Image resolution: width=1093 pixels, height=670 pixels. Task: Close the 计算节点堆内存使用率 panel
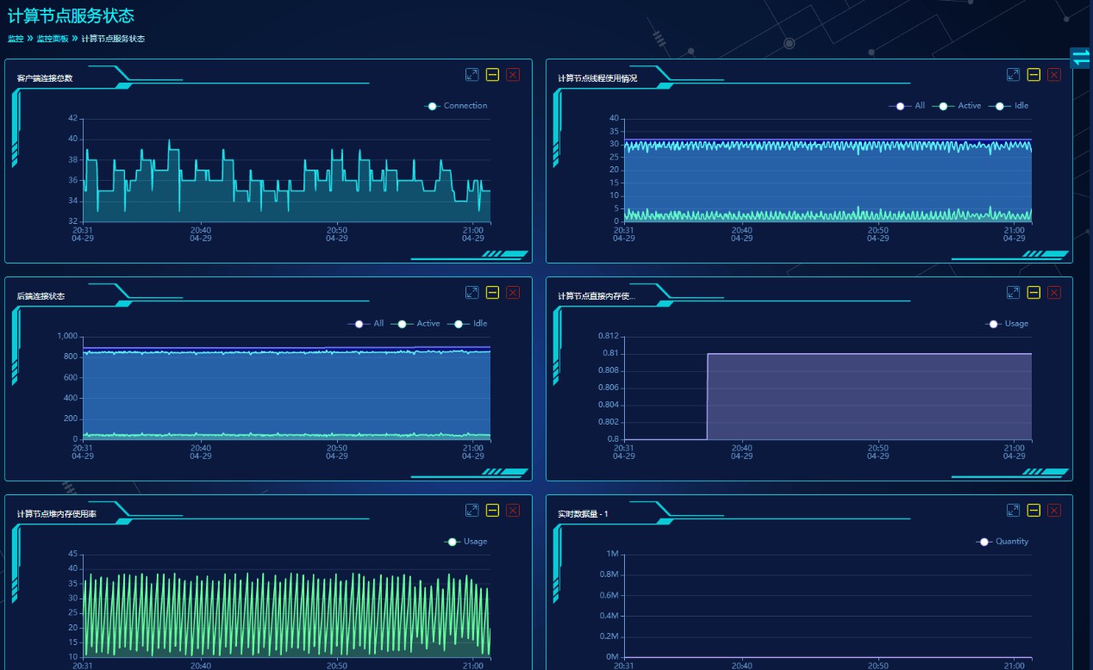513,511
